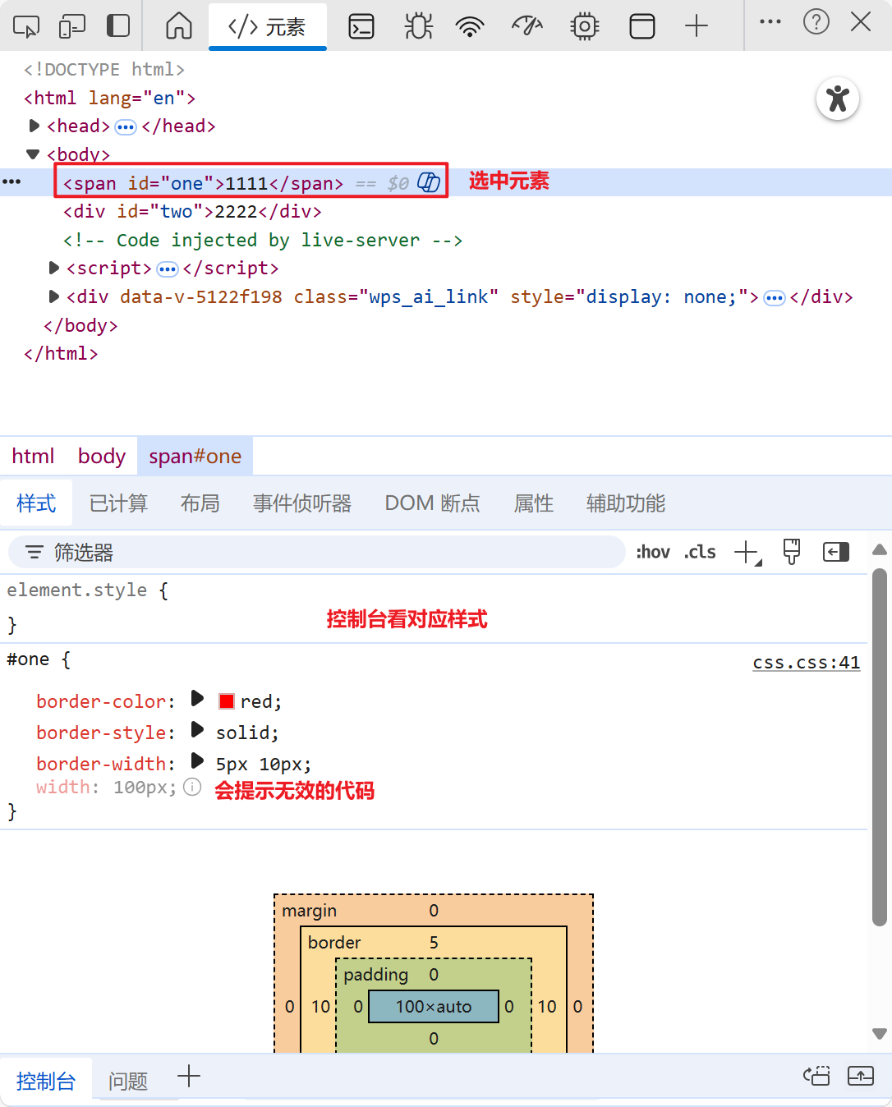Show collapsed script contents ellipsis

point(168,269)
